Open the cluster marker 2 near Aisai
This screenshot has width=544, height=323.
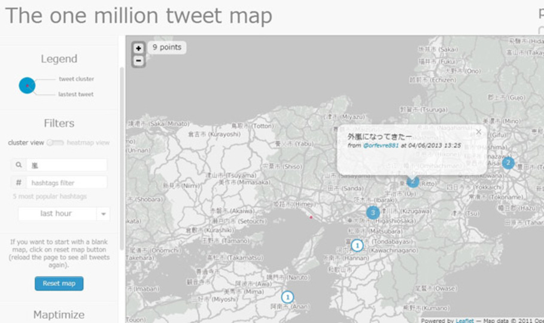[x=508, y=162]
